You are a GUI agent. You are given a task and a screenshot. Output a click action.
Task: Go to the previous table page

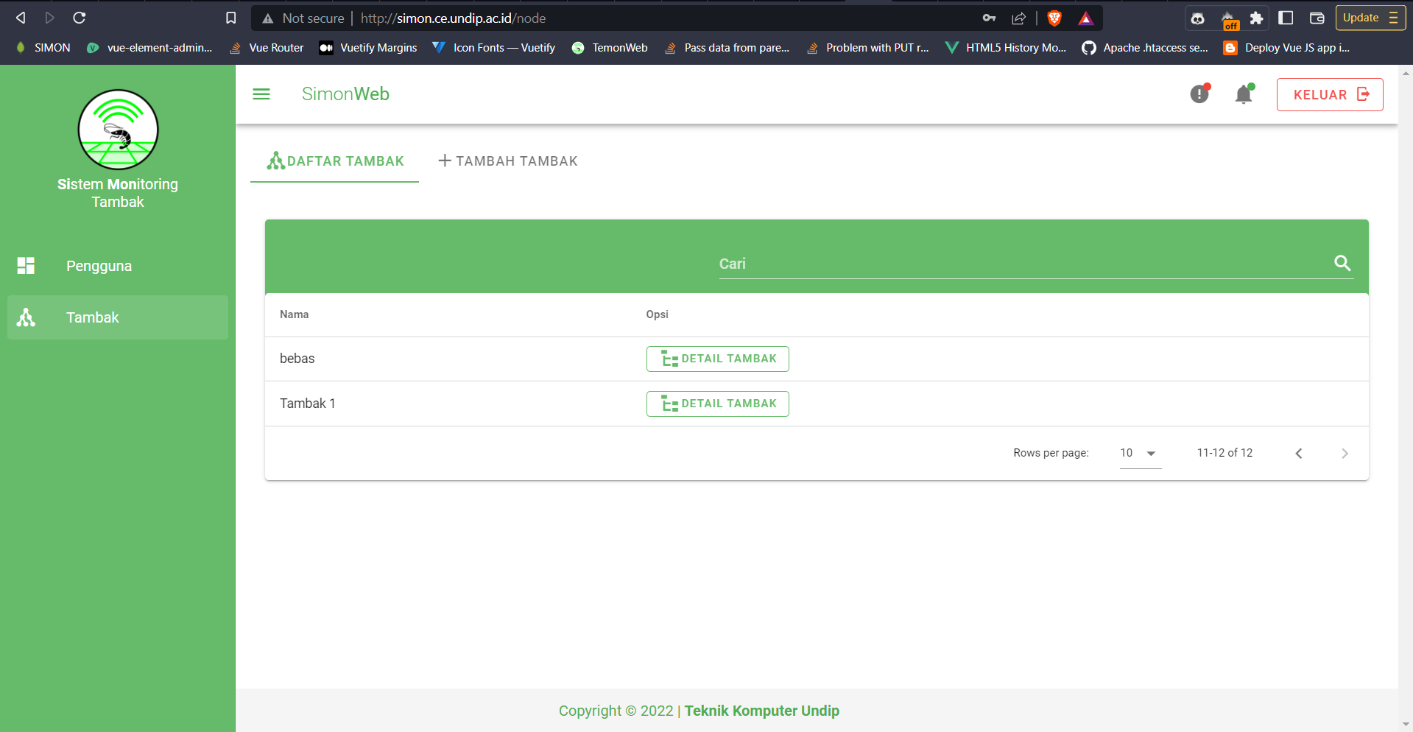[x=1299, y=454]
